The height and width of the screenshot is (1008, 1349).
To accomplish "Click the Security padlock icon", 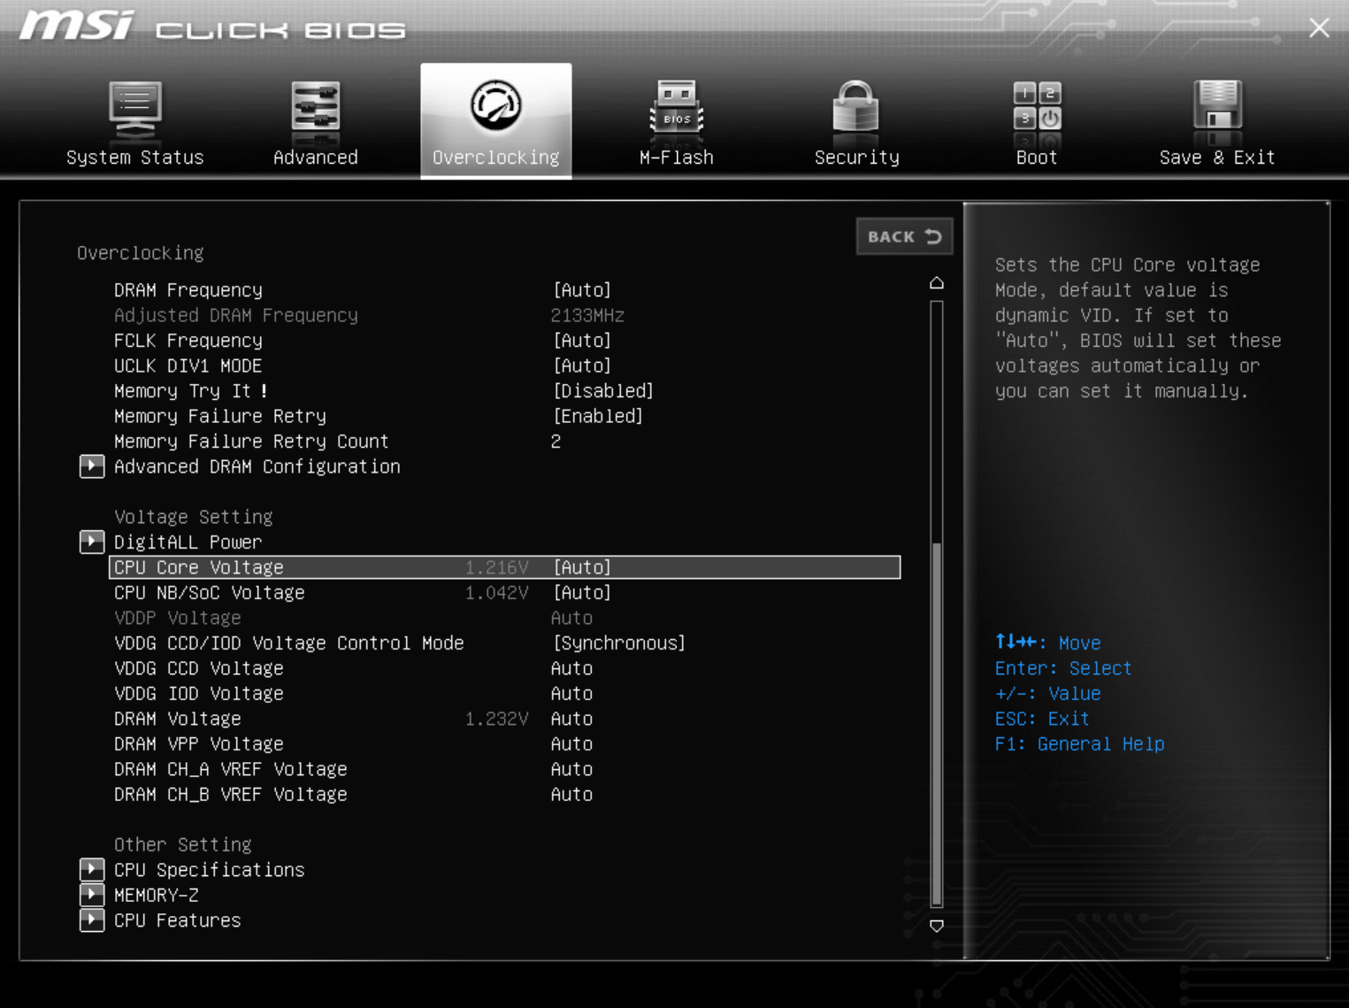I will tap(855, 119).
